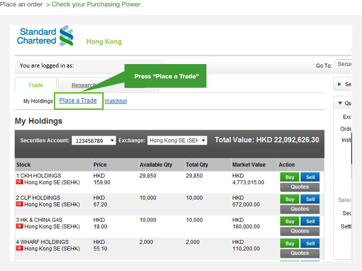This screenshot has height=271, width=362.
Task: Click the price HKD 67.20
Action: (x=100, y=201)
